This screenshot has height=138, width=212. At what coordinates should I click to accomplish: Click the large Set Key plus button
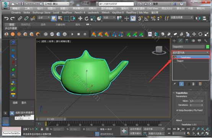(124, 131)
